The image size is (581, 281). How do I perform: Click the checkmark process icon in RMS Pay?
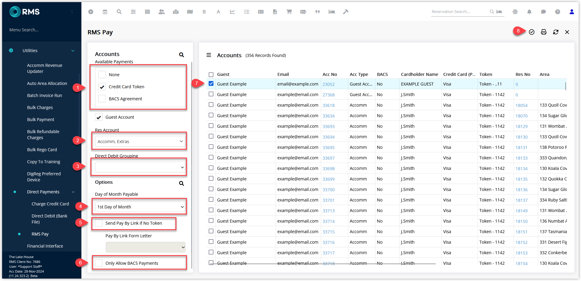click(x=532, y=32)
